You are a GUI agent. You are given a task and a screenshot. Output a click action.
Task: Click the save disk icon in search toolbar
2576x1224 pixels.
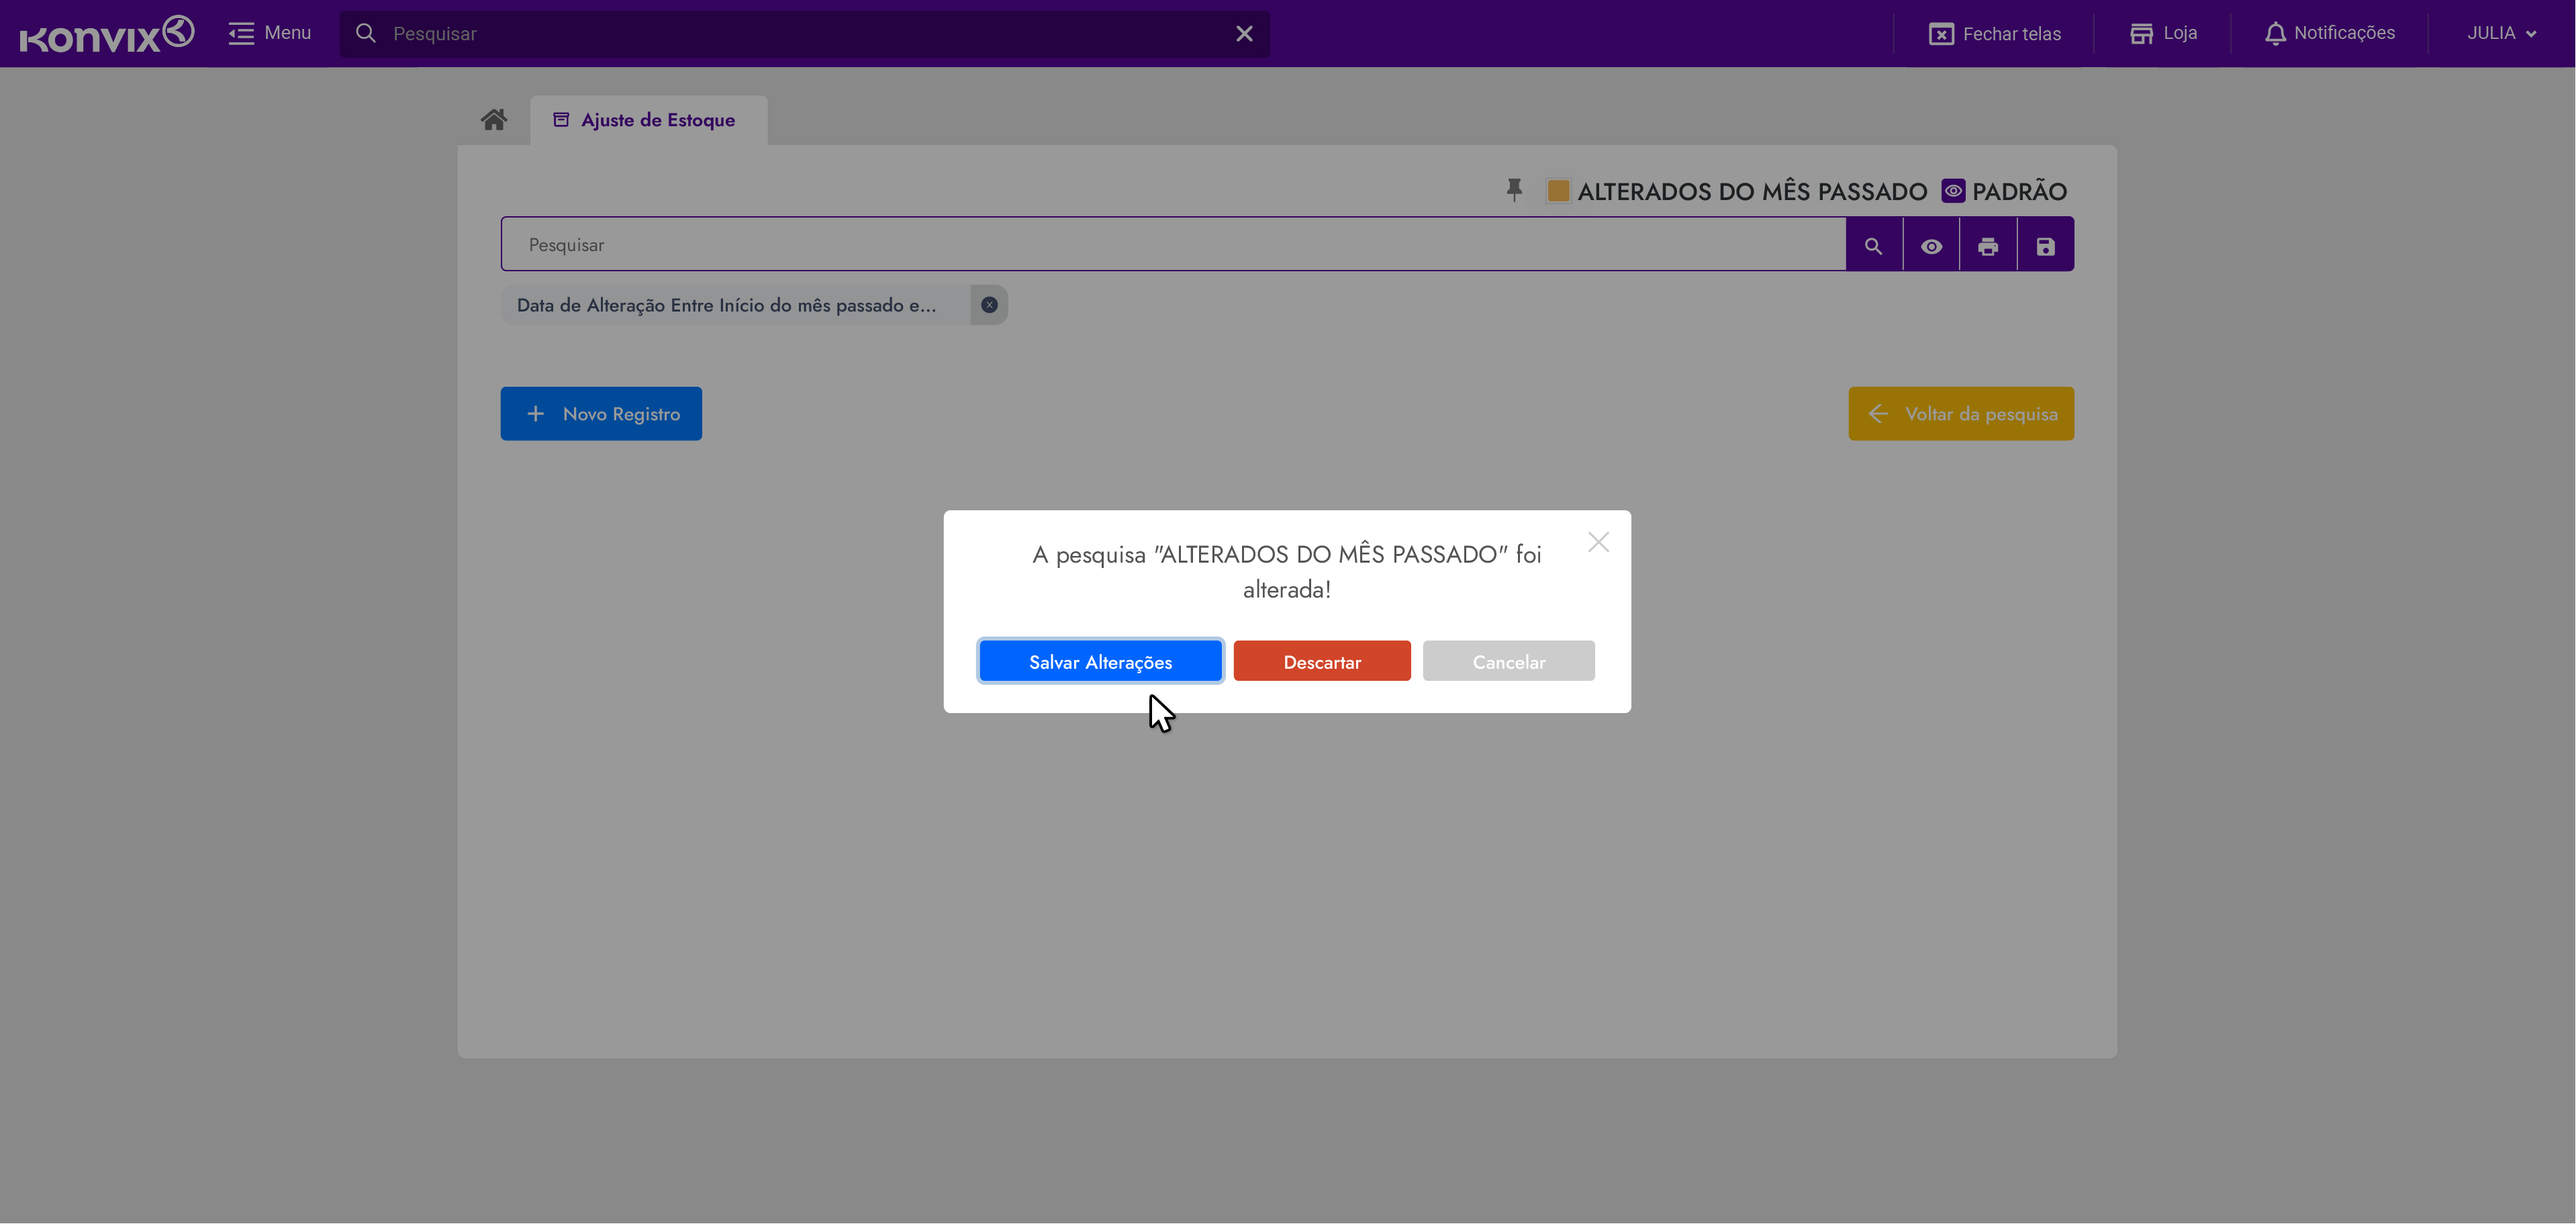click(2045, 245)
